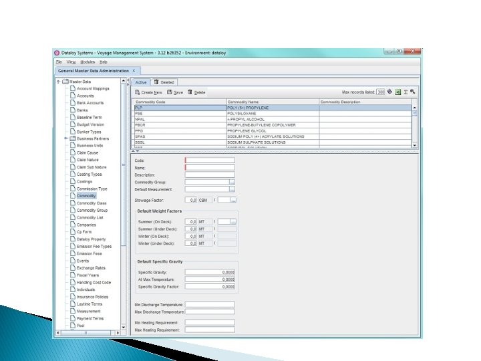481x361 pixels.
Task: Open the Default Measurement lookup button
Action: pos(232,189)
